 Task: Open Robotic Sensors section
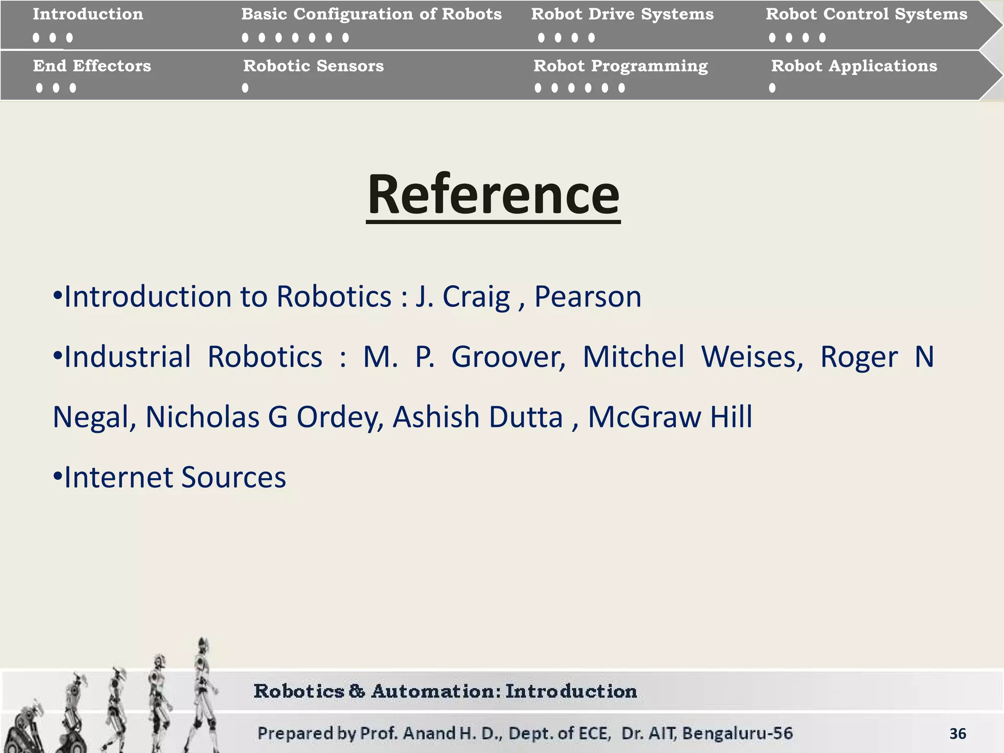coord(314,66)
